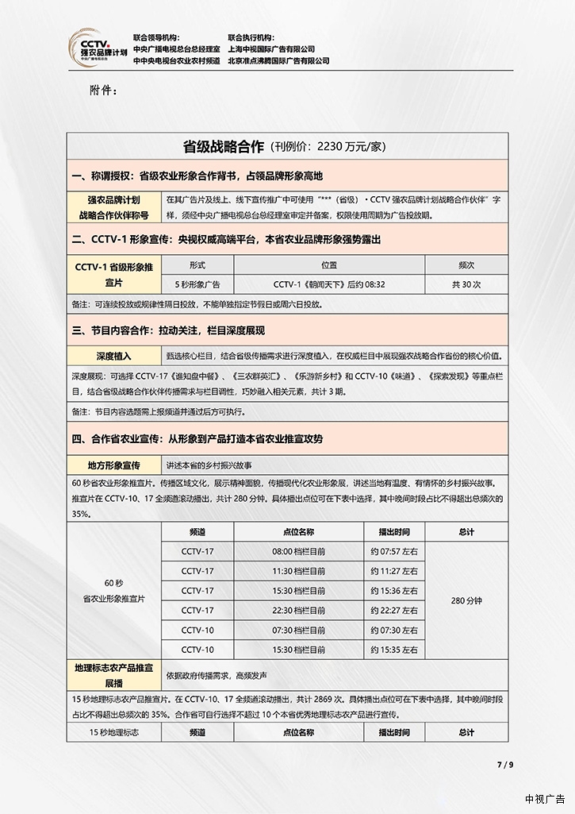
Task: Click the 5秒形象广告 cell
Action: (x=197, y=284)
